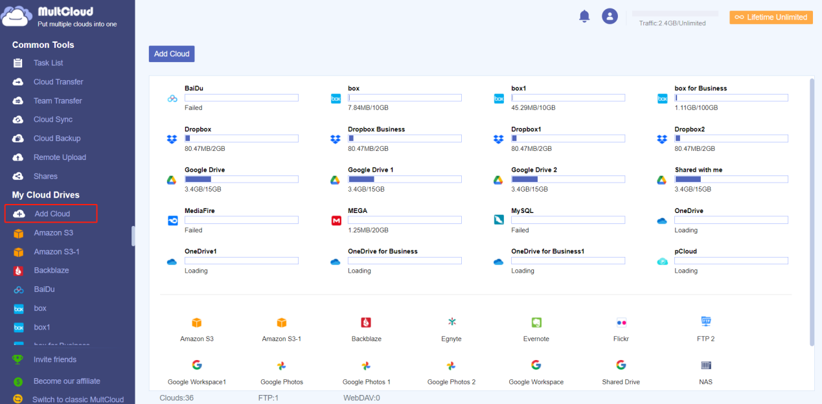The width and height of the screenshot is (822, 404).
Task: Click the Dropbox storage usage bar
Action: (242, 139)
